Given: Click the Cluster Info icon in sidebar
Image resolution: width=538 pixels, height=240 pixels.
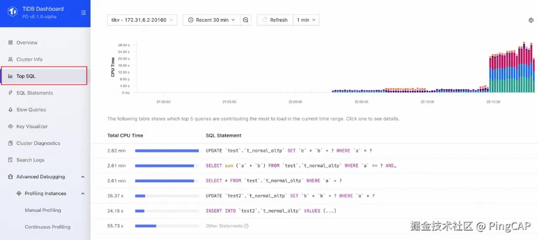Looking at the screenshot, I should (10, 59).
